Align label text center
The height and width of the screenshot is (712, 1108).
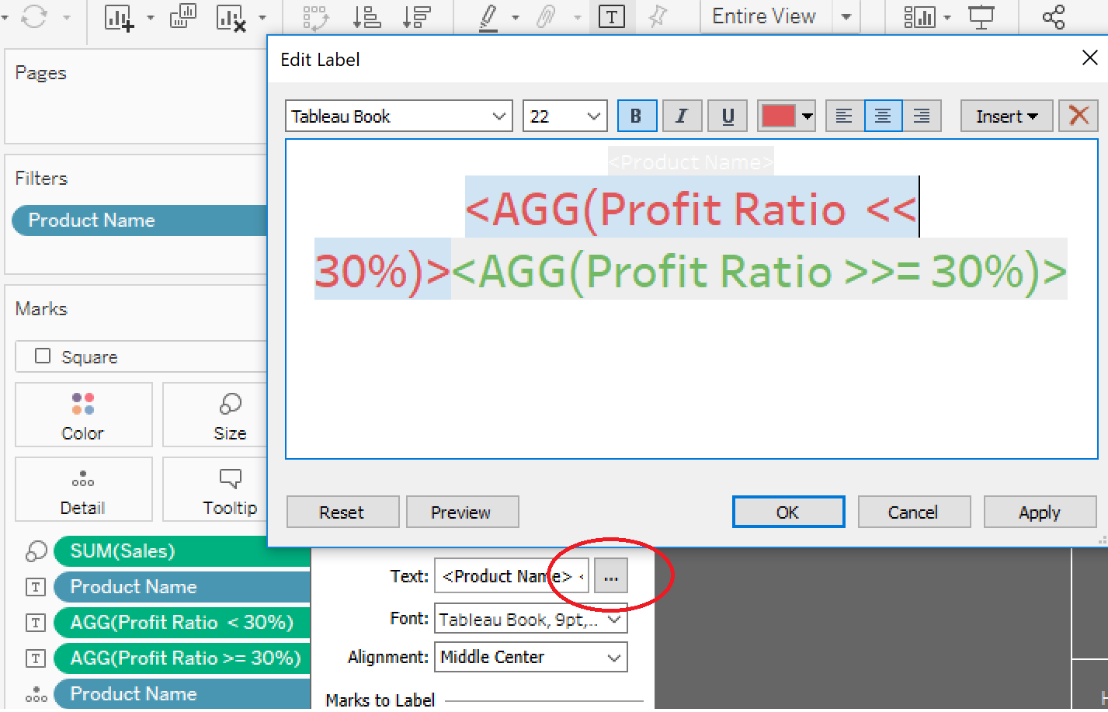click(x=883, y=116)
